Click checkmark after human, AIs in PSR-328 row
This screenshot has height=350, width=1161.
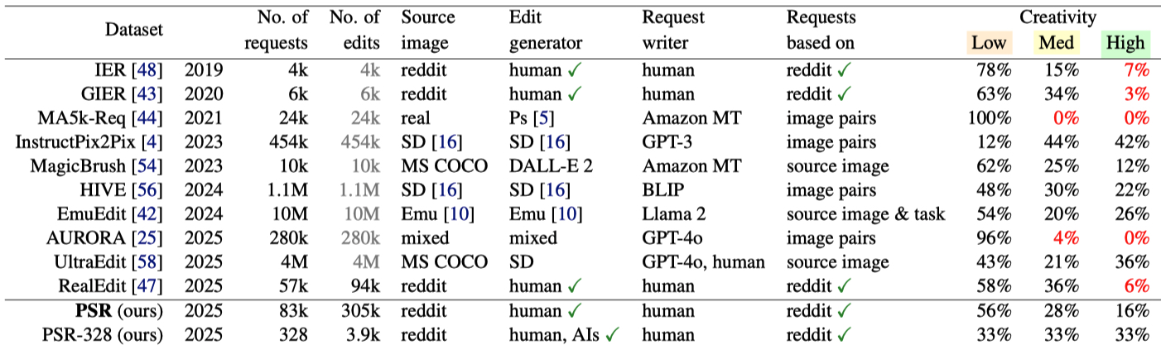coord(613,335)
